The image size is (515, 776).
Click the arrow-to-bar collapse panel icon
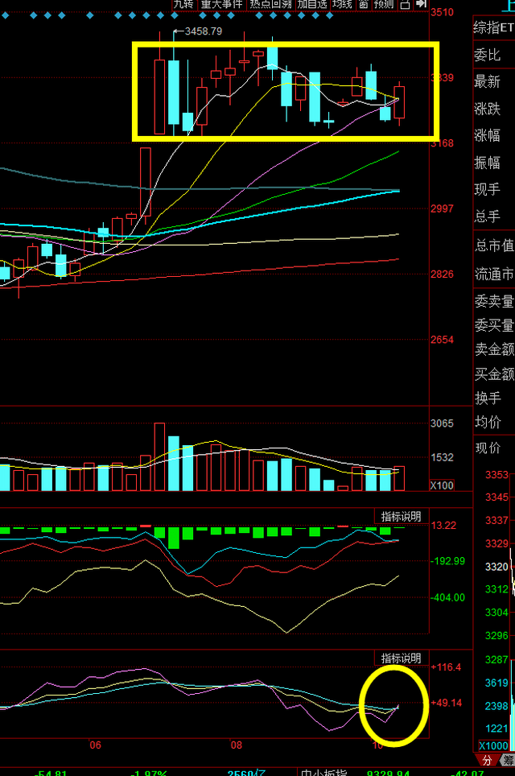tap(421, 5)
